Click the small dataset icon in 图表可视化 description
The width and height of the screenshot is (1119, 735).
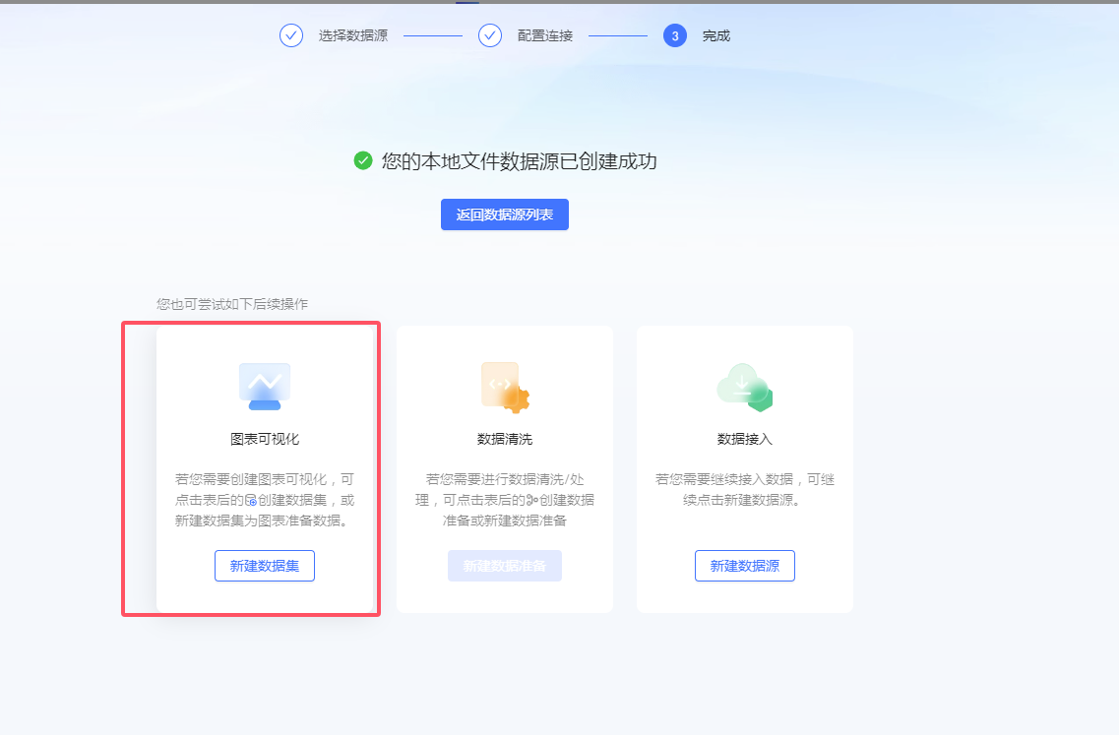click(x=251, y=500)
